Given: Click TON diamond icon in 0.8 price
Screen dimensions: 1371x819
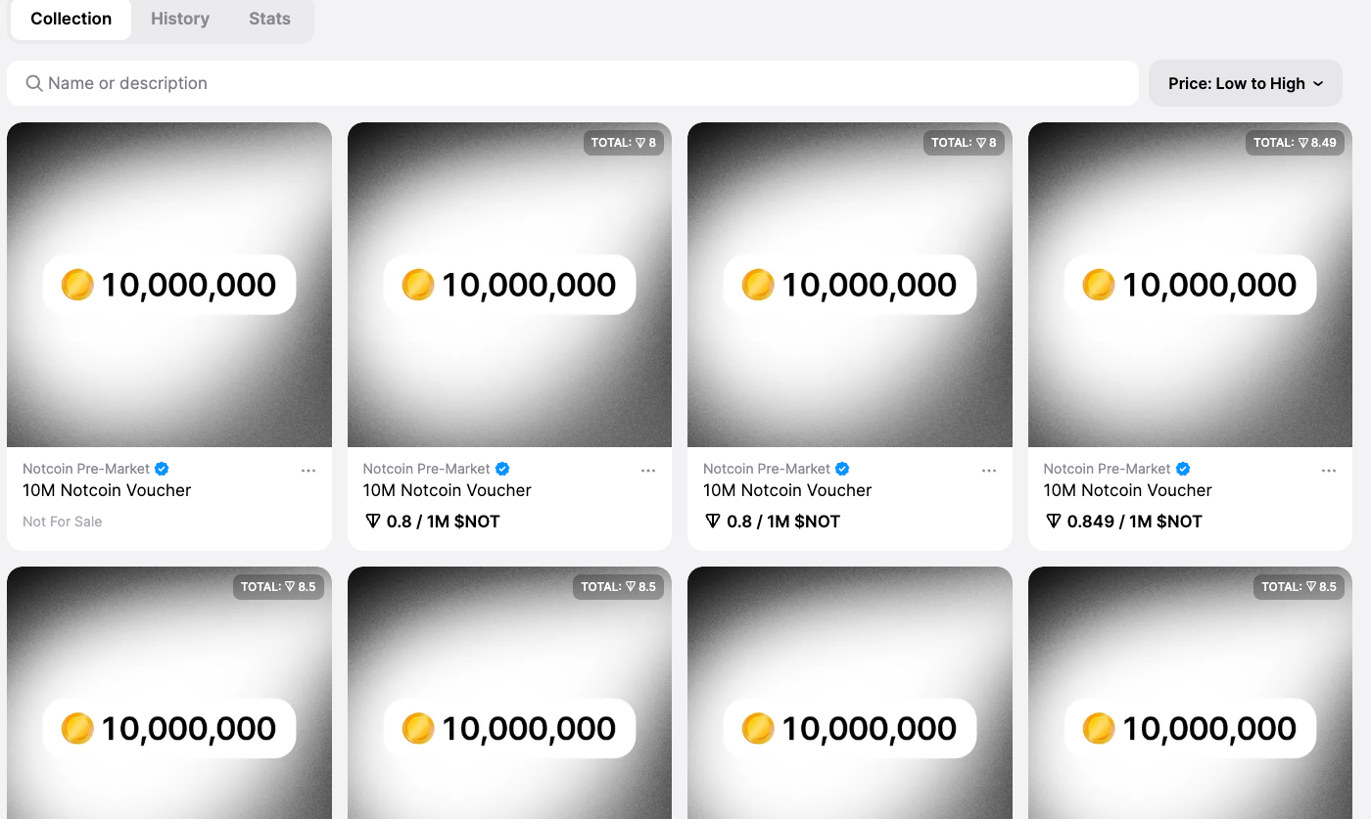Looking at the screenshot, I should [x=373, y=521].
